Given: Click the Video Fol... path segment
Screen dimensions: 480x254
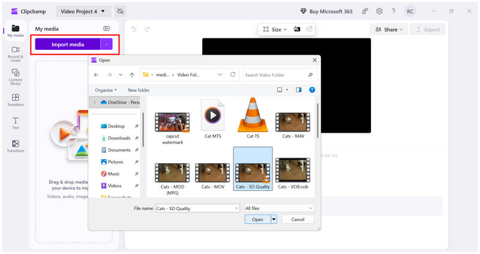Looking at the screenshot, I should 188,75.
